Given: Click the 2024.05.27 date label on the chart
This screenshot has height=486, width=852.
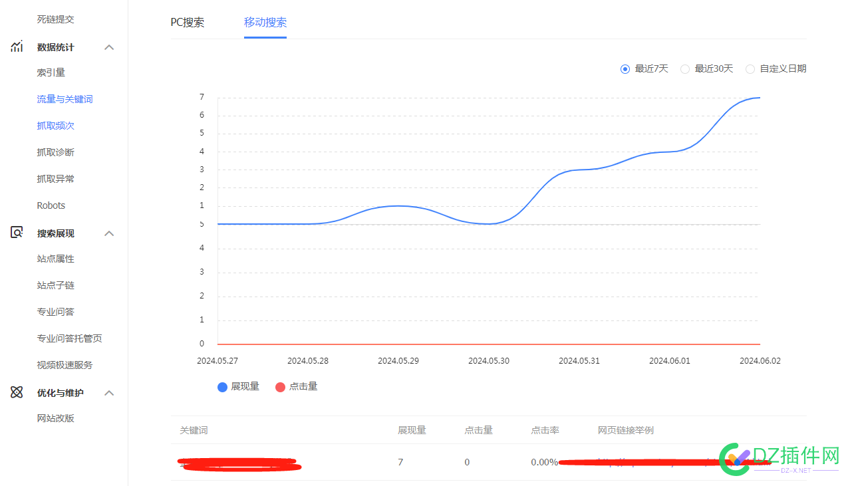Looking at the screenshot, I should point(217,361).
